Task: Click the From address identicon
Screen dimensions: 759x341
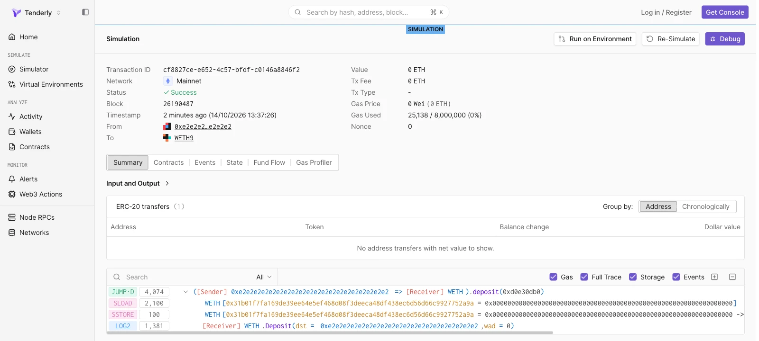Action: pos(167,126)
